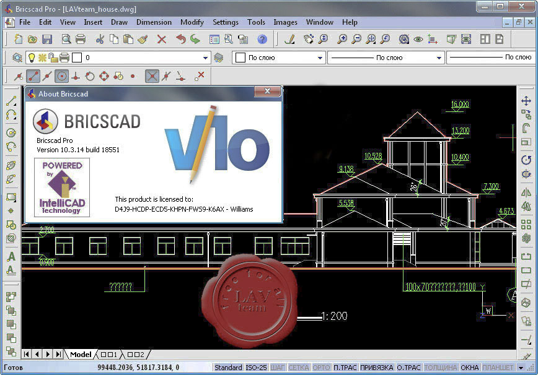Viewport: 538px width, 375px height.
Task: Toggle Intersection snap icon
Action: [x=152, y=76]
